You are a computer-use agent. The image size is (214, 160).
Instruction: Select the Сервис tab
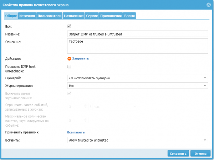(x=92, y=16)
